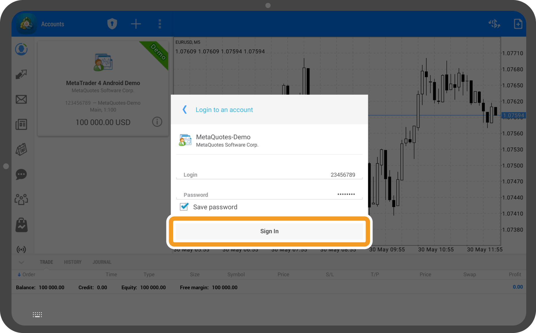Screen dimensions: 536x333
Task: Open the three-dot overflow menu
Action: (x=160, y=24)
